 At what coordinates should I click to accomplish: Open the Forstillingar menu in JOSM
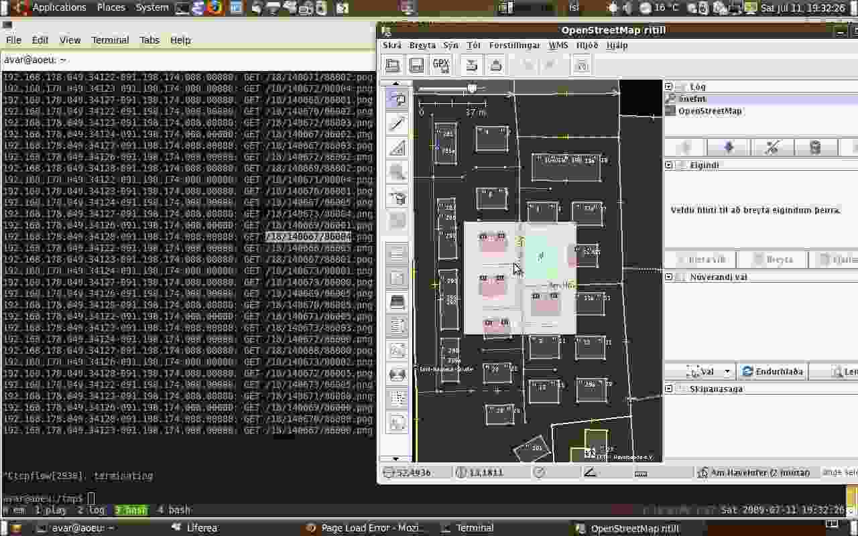tap(514, 46)
